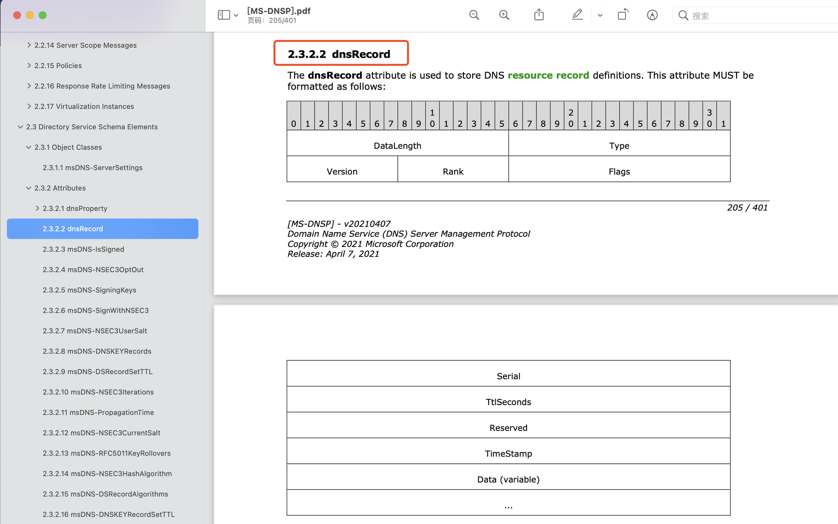Select 2.3.2.9 msDNS-DSRecordSetTTL
The width and height of the screenshot is (838, 524).
(x=98, y=372)
